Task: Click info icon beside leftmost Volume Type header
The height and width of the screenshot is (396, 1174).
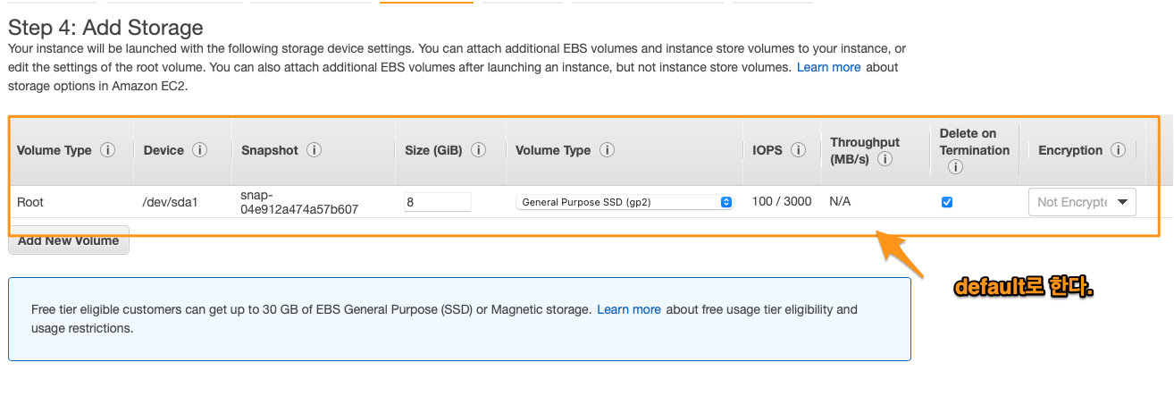Action: [108, 150]
